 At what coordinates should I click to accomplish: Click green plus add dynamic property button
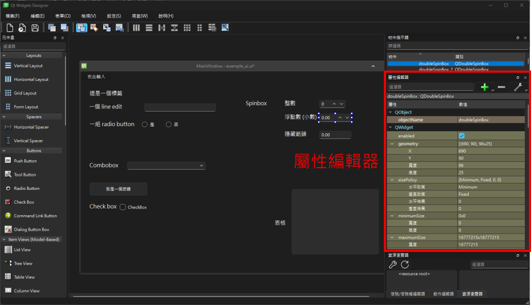(485, 87)
